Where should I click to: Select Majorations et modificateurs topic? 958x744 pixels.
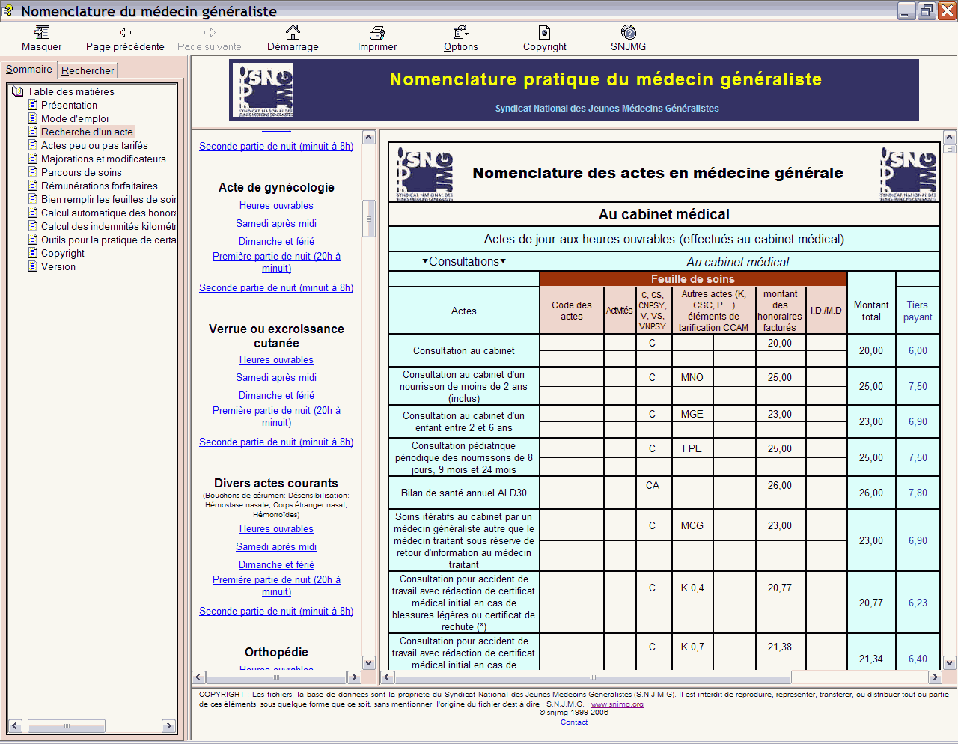pos(103,159)
